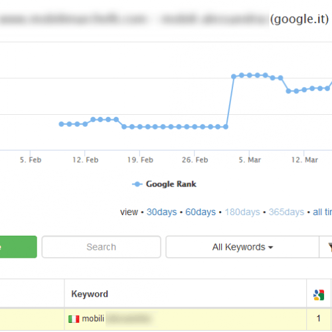
Task: Click the Italian flag icon beside mobili
Action: (x=74, y=319)
